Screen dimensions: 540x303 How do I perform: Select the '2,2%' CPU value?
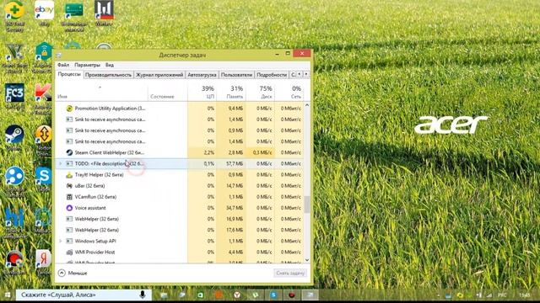tap(208, 152)
